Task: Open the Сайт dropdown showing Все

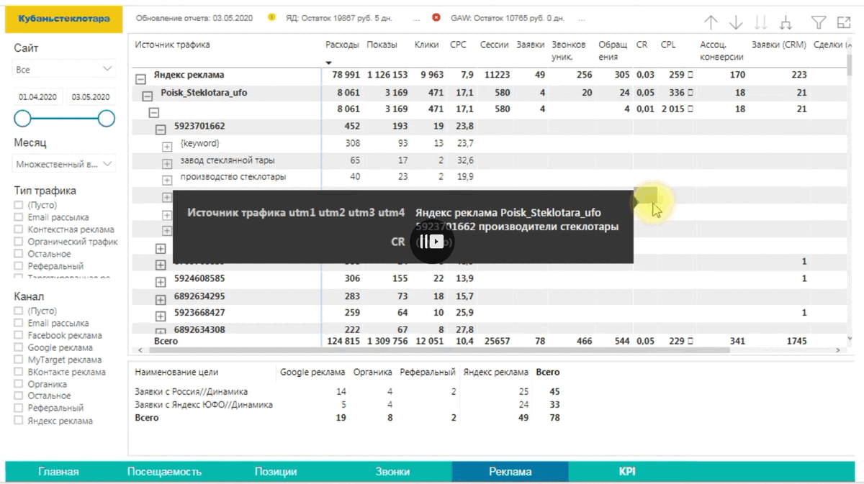Action: pyautogui.click(x=64, y=70)
